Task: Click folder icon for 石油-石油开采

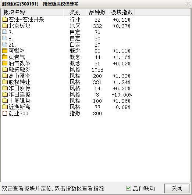Action: [5, 19]
